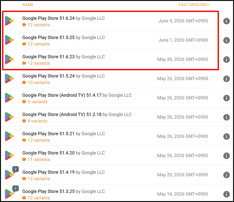Open info for Google Play Store 51.5.25
Image resolution: width=234 pixels, height=202 pixels.
226,40
